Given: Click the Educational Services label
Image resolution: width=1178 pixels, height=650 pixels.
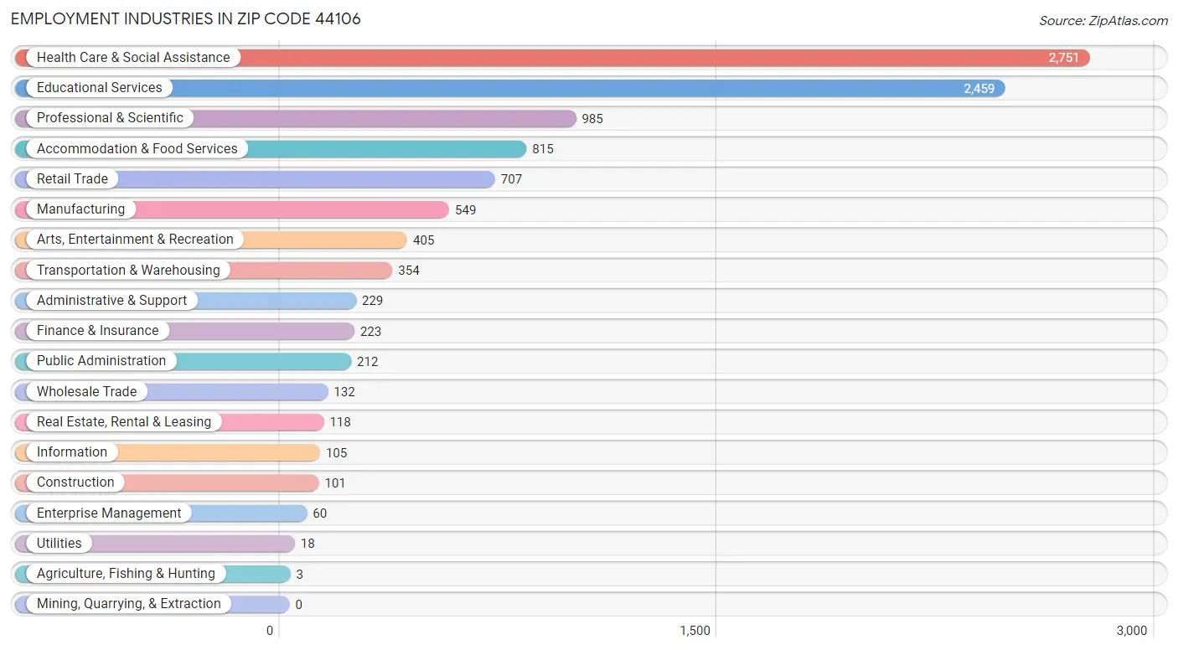Looking at the screenshot, I should coord(100,88).
